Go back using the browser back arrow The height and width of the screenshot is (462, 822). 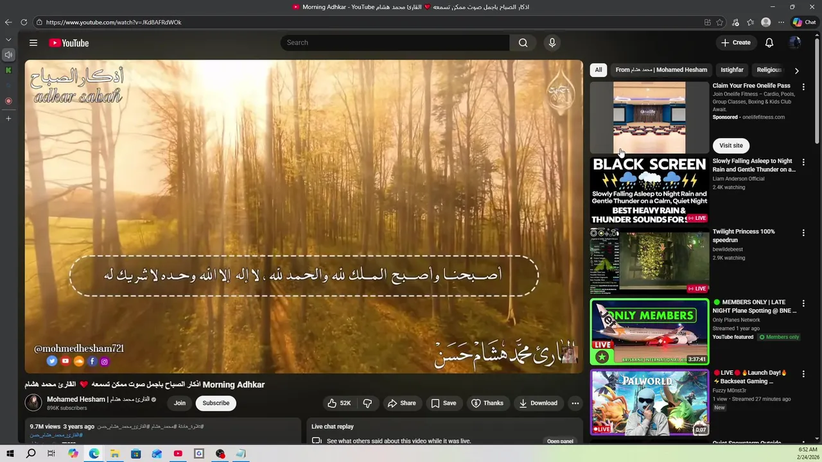[8, 22]
